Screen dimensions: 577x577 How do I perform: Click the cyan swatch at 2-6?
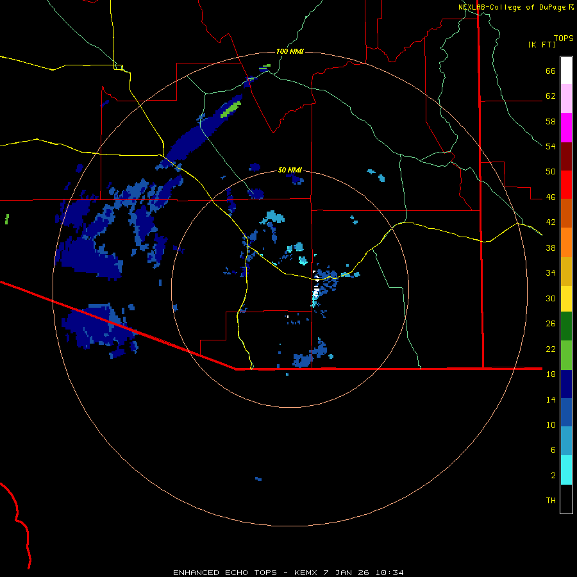coord(566,470)
